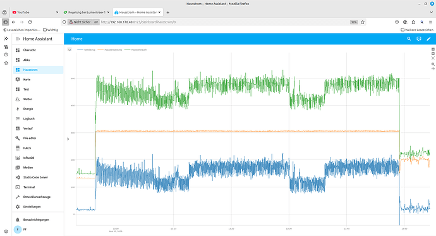Open a new browser tab
This screenshot has height=236, width=436.
click(x=167, y=13)
